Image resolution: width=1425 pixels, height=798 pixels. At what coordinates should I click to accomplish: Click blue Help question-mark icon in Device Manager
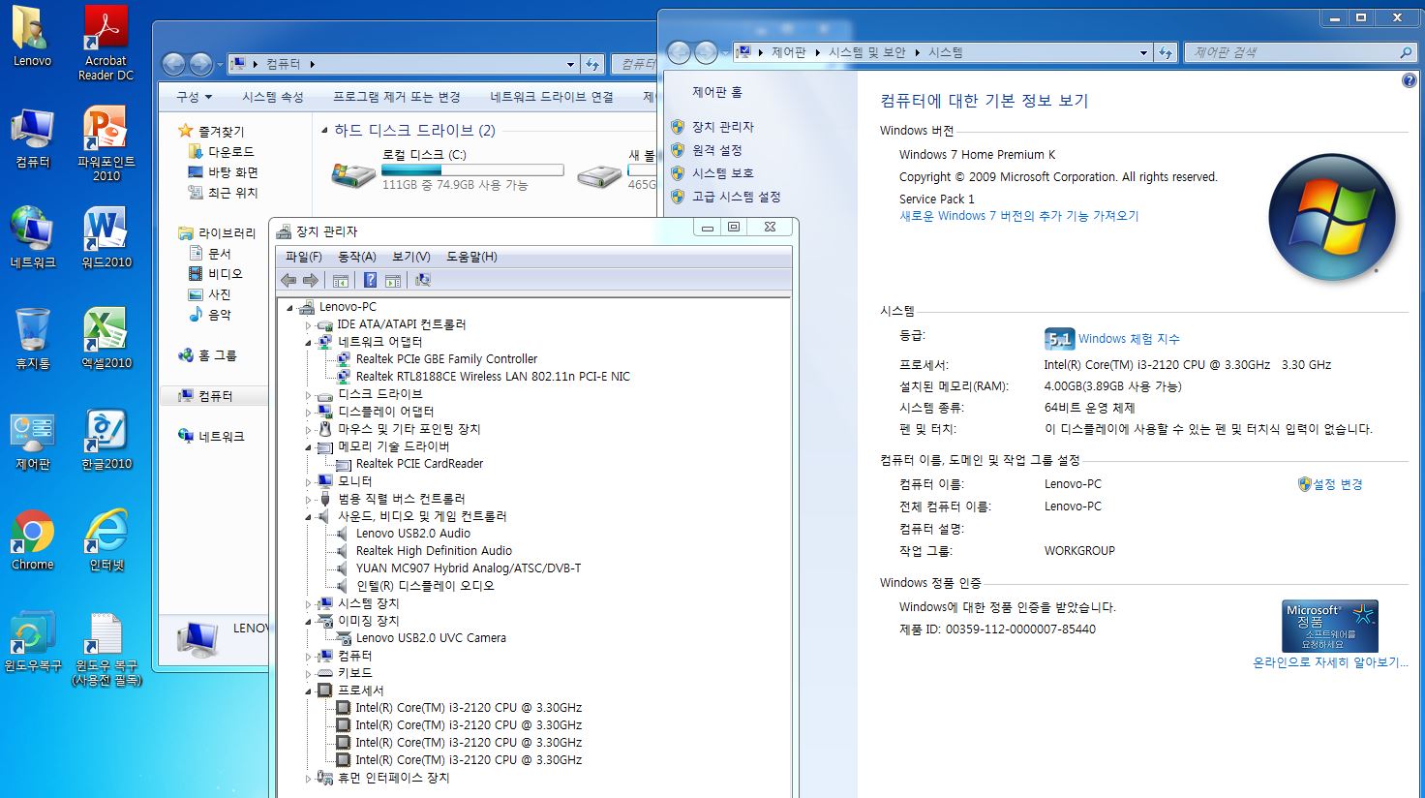370,280
